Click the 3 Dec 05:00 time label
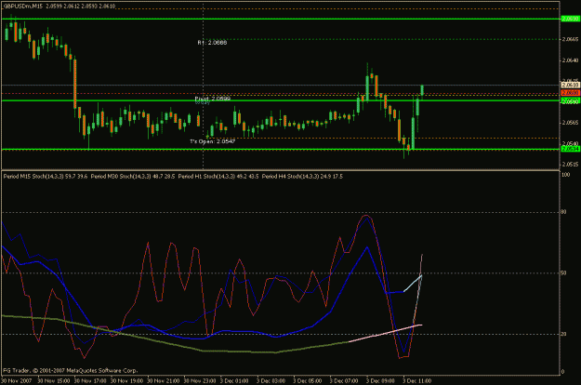Image resolution: width=581 pixels, height=385 pixels. point(308,380)
